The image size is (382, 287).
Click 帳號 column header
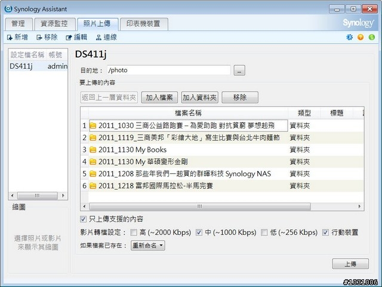tap(57, 55)
